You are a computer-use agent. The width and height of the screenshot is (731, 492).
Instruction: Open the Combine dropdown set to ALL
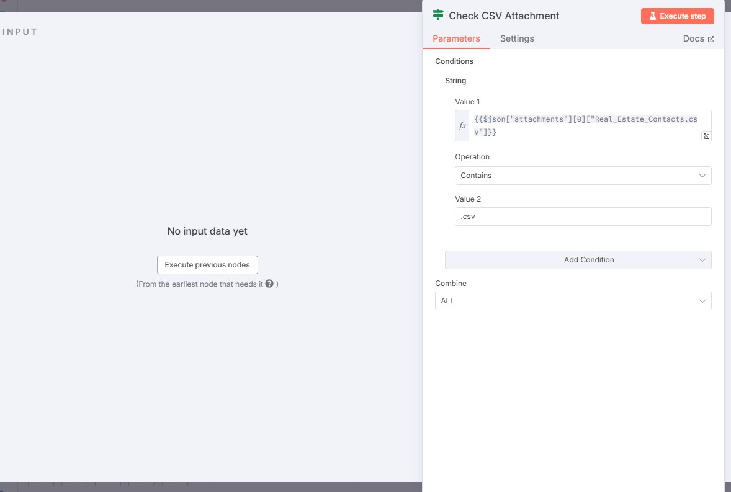pyautogui.click(x=573, y=300)
